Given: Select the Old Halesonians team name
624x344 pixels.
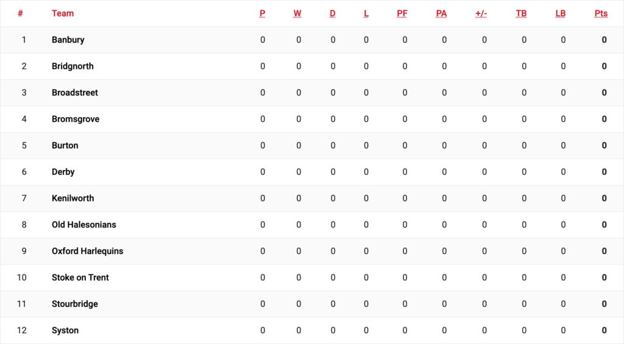Looking at the screenshot, I should coord(84,225).
